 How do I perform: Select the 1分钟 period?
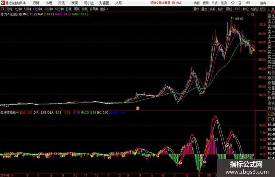[x=18, y=9]
